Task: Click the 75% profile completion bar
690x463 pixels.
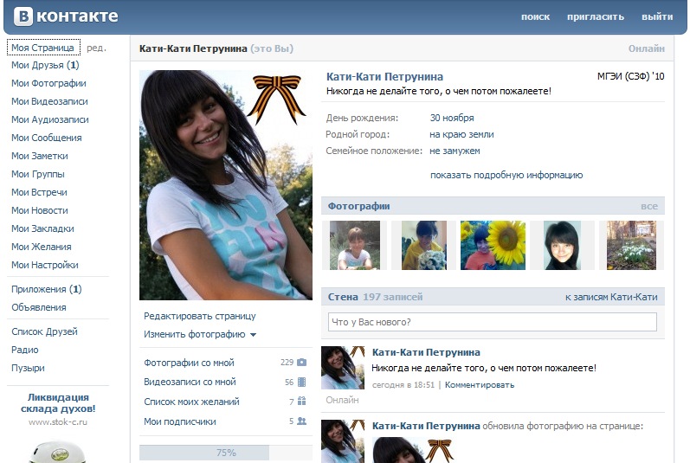Action: (x=225, y=453)
